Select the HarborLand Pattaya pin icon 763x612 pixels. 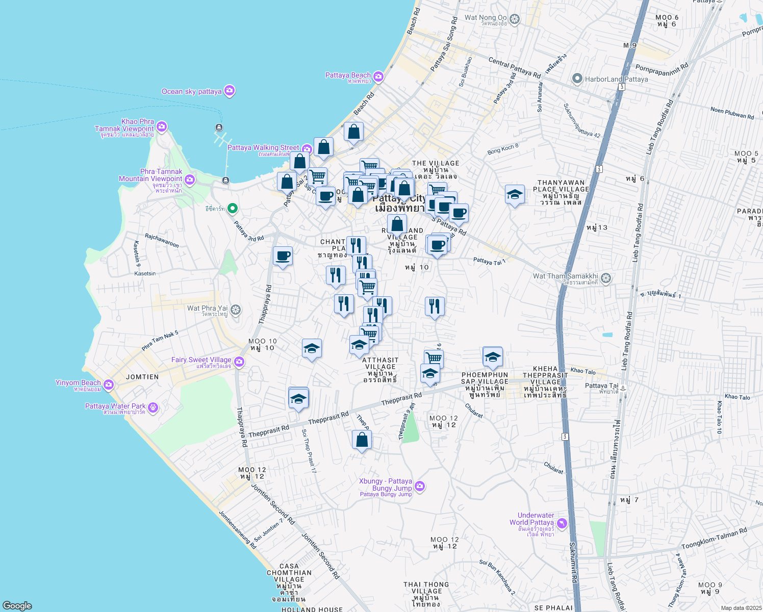577,79
